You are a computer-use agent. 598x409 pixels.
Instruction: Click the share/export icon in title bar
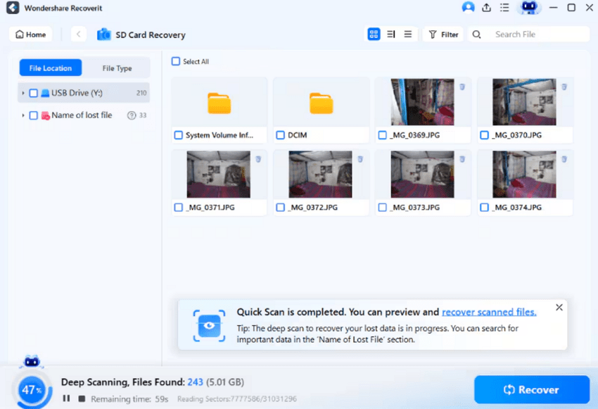485,8
